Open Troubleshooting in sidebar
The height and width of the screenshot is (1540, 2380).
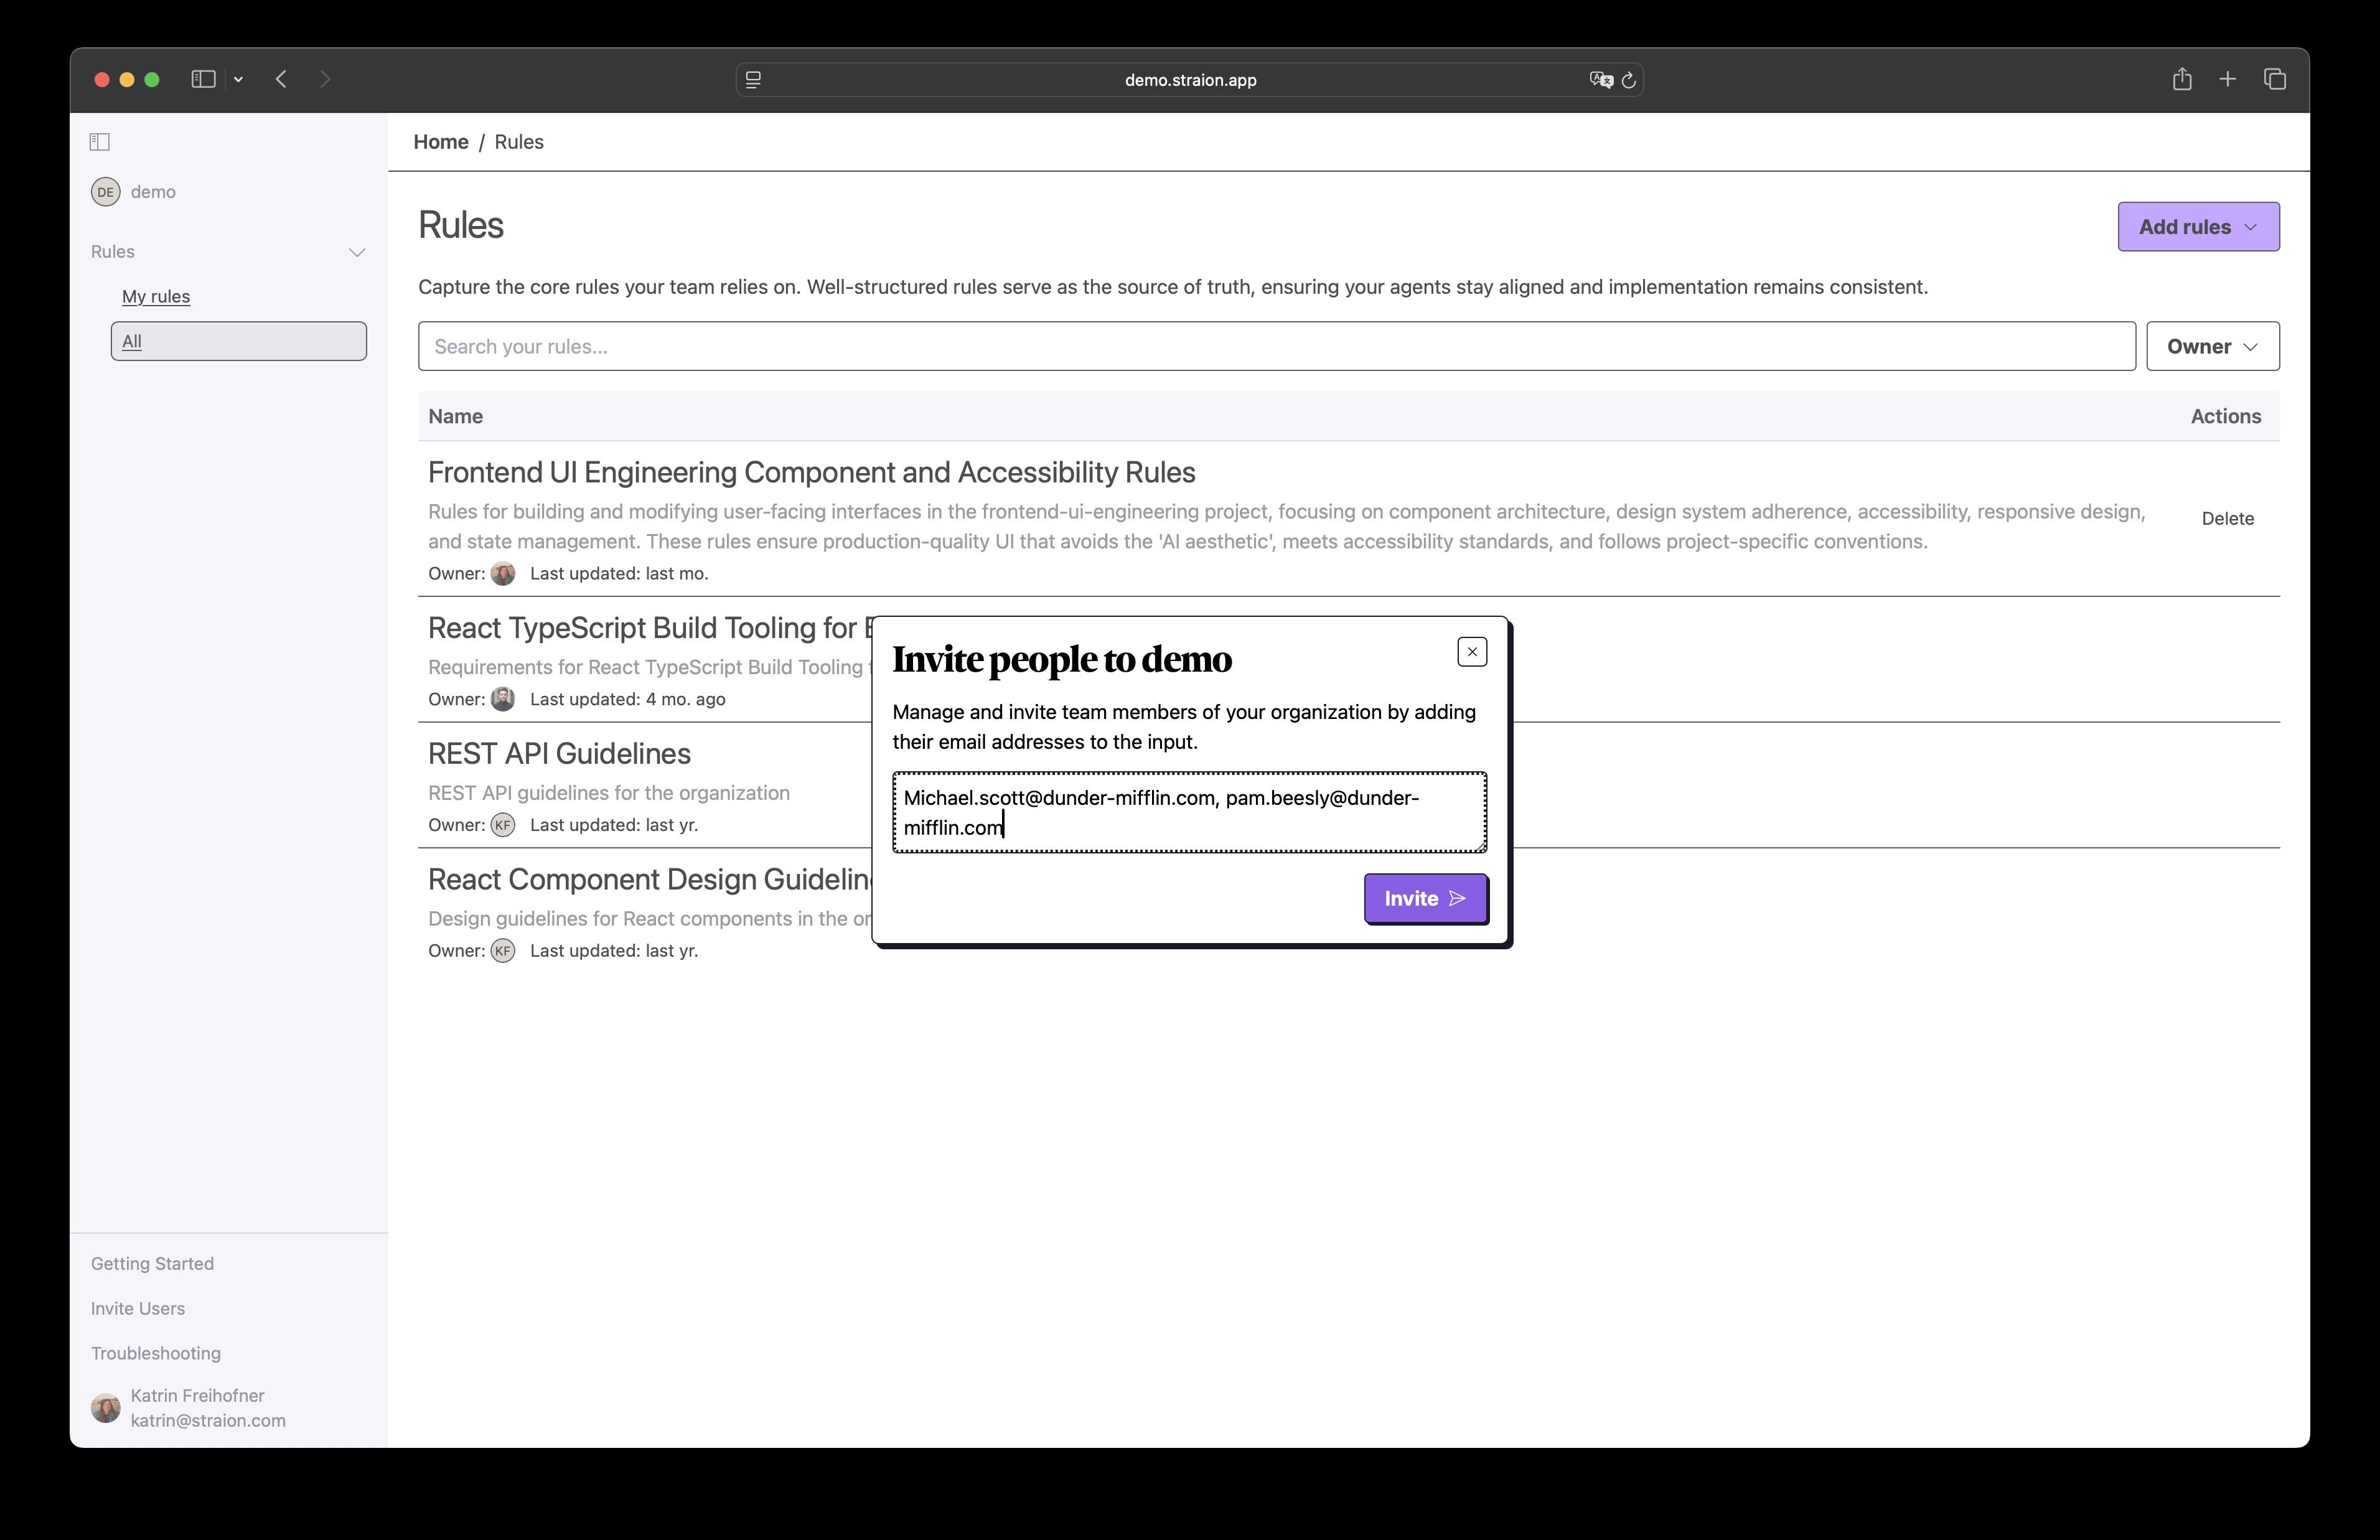pos(156,1353)
